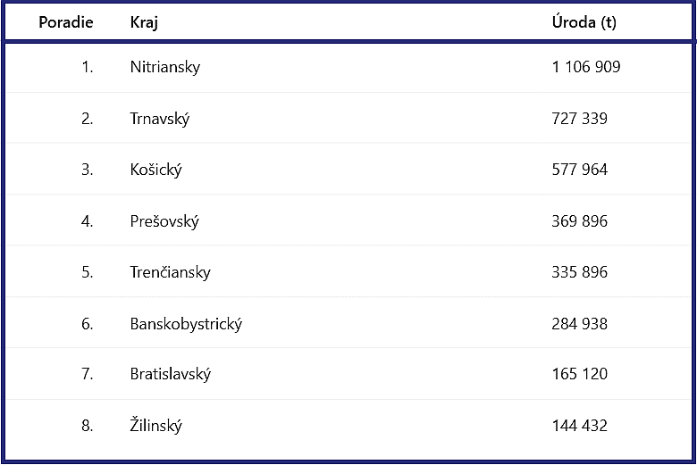
Task: Click the yield value 577 964
Action: 579,170
